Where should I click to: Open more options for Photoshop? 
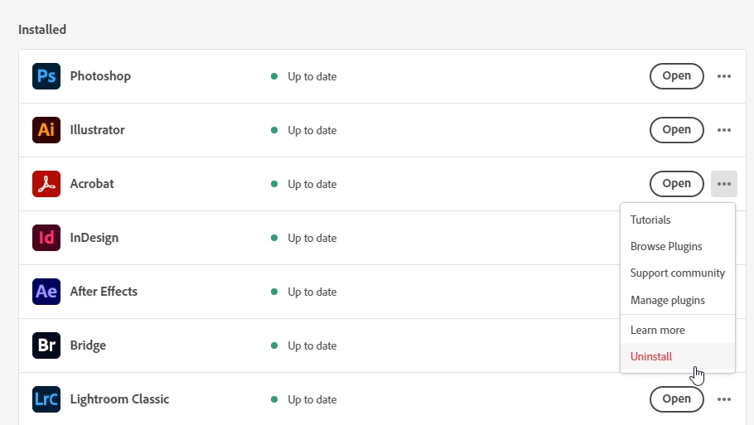(723, 76)
